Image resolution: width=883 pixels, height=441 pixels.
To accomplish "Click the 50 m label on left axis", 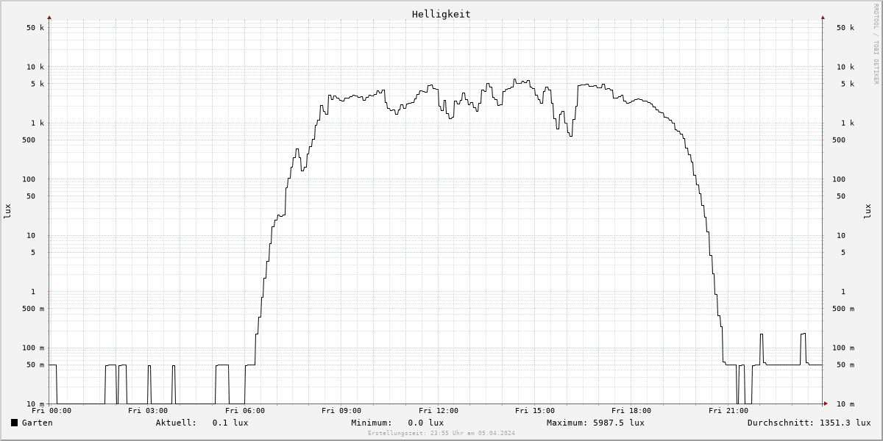I will pyautogui.click(x=35, y=365).
